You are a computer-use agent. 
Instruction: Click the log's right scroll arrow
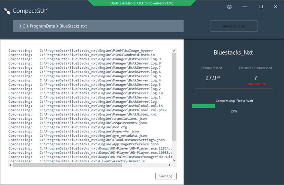(x=169, y=165)
